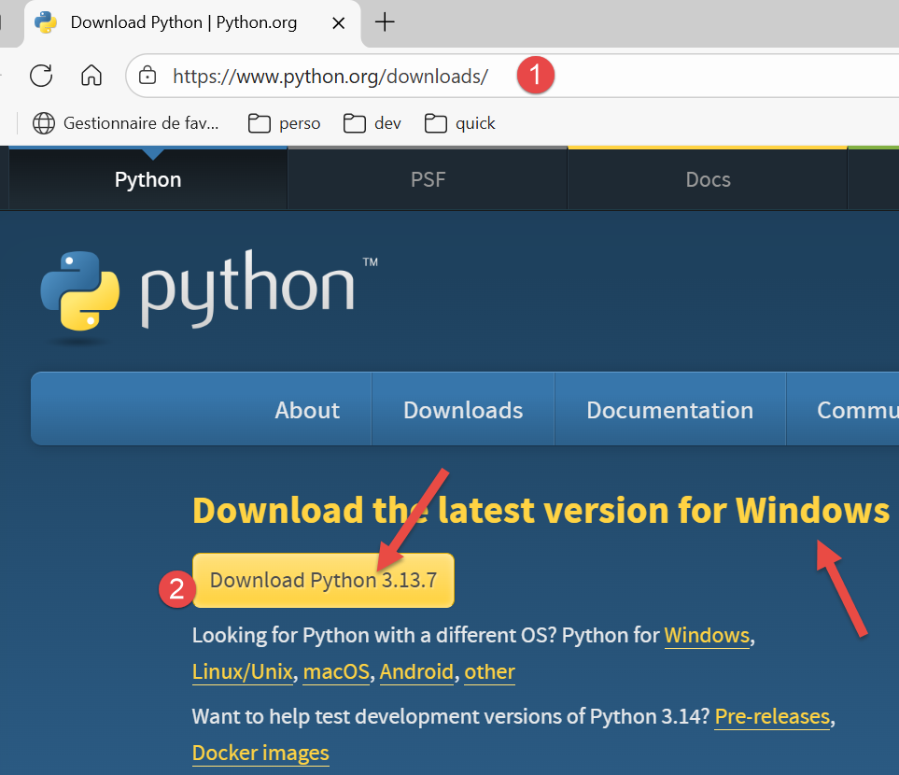Screen dimensions: 899x775
Task: Open a new tab with plus icon
Action: pos(385,22)
